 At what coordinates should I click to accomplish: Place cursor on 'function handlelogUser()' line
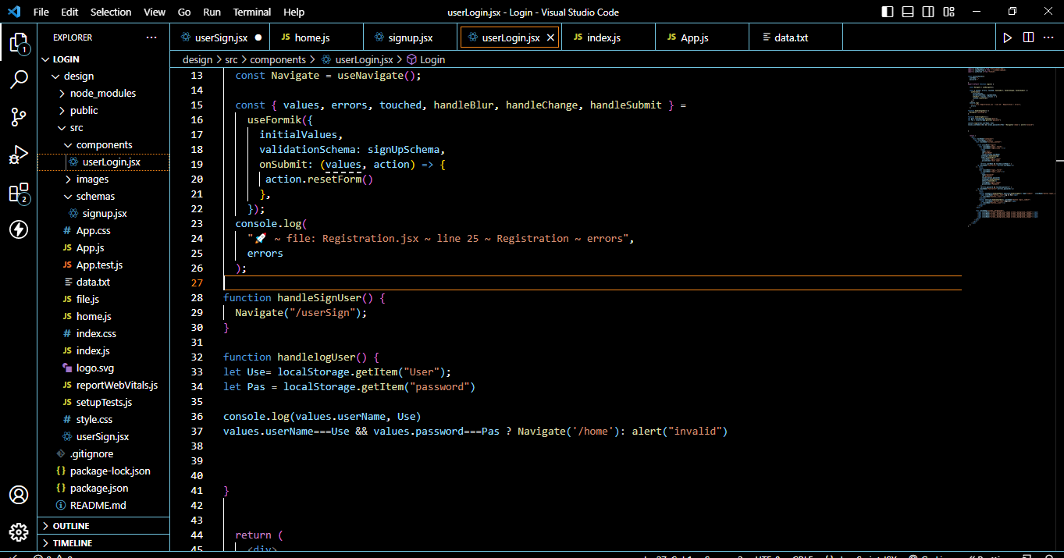click(301, 357)
